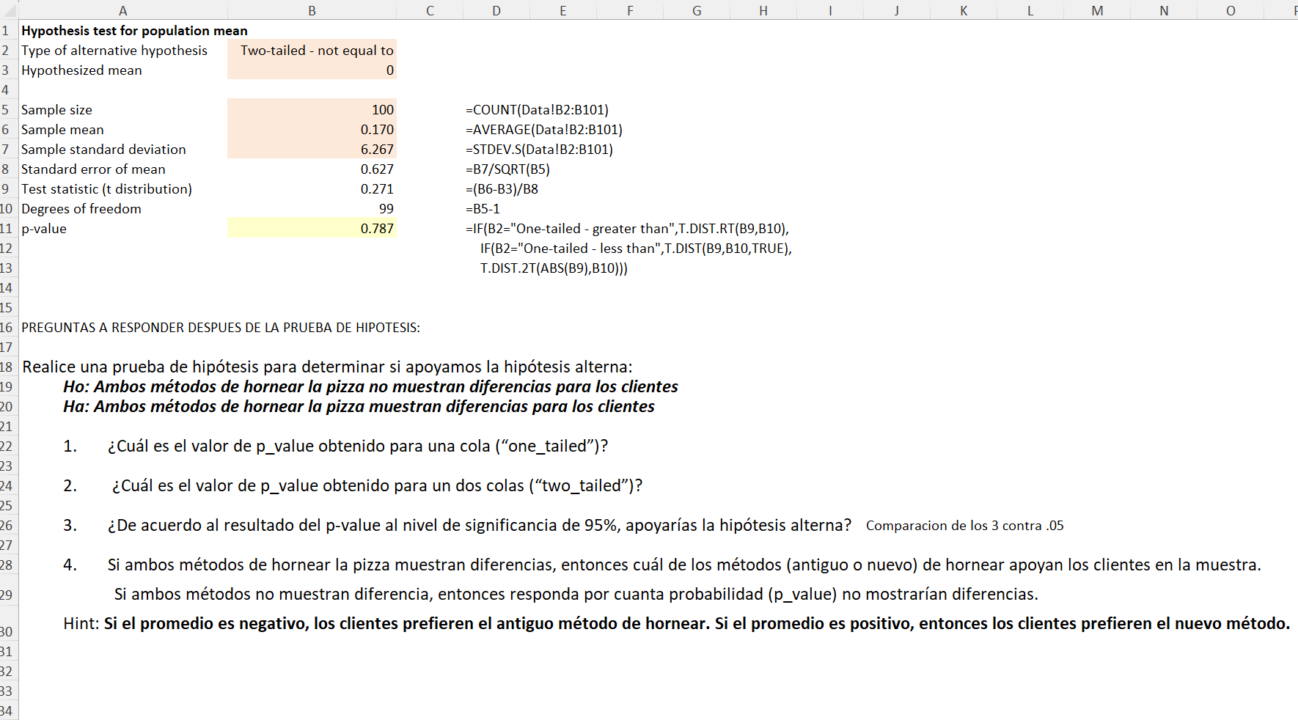The height and width of the screenshot is (720, 1298).
Task: Select column A header
Action: [x=123, y=10]
